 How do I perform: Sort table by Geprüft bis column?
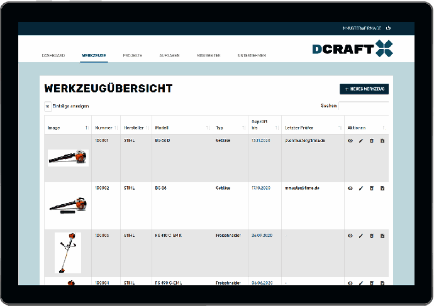pos(265,124)
